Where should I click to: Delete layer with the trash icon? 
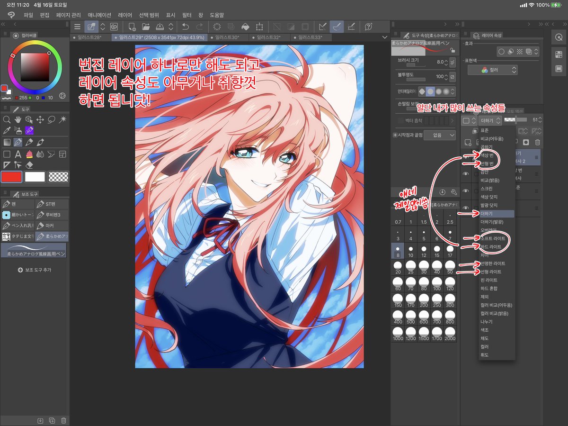tap(538, 142)
